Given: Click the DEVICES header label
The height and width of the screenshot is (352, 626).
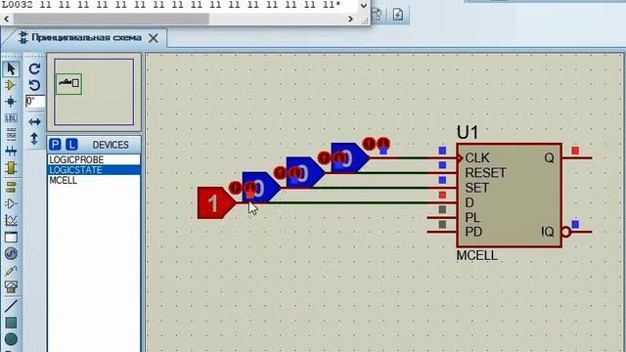Looking at the screenshot, I should (x=111, y=145).
